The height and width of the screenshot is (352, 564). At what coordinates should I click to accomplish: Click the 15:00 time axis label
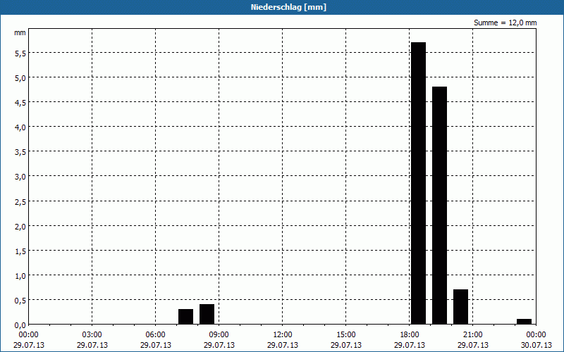click(346, 334)
